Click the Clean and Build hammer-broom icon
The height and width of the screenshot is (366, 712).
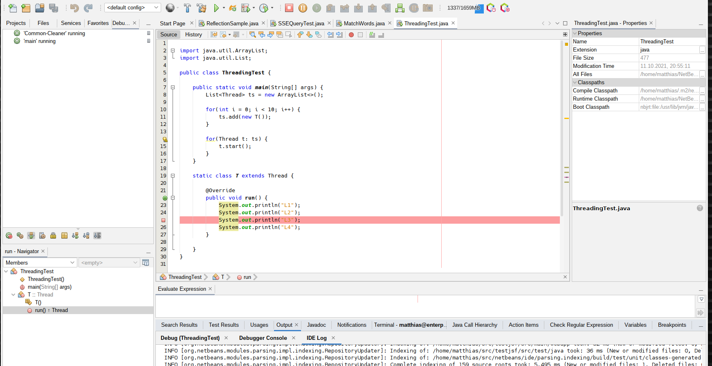pos(201,8)
